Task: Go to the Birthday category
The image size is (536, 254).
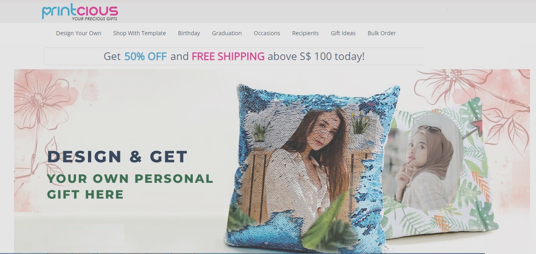Action: coord(189,33)
